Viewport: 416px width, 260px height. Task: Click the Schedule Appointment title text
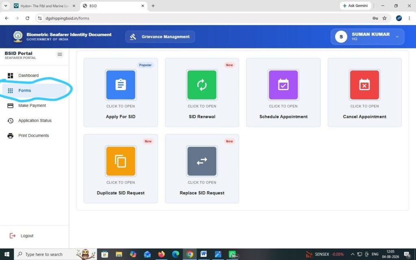point(283,117)
